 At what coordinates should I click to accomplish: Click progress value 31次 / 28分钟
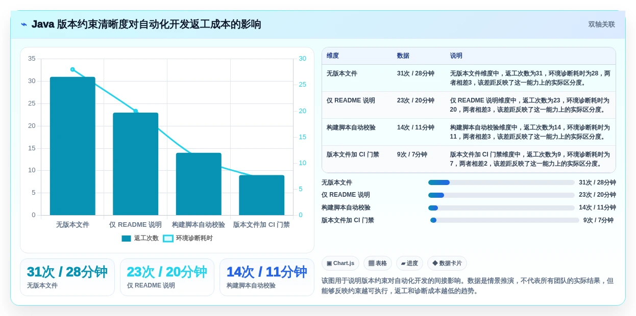[597, 182]
